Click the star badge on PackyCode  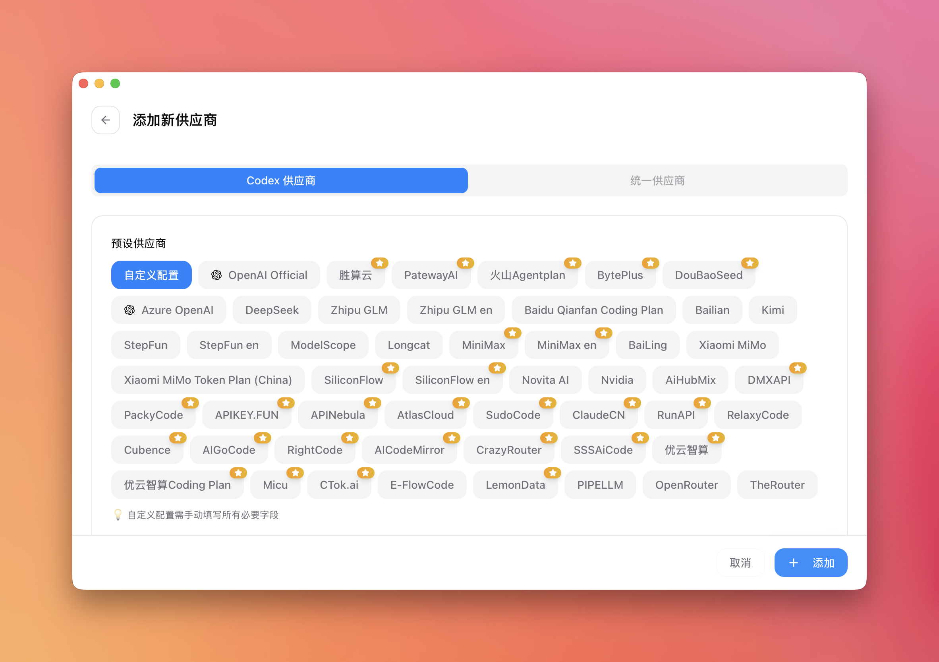[190, 403]
